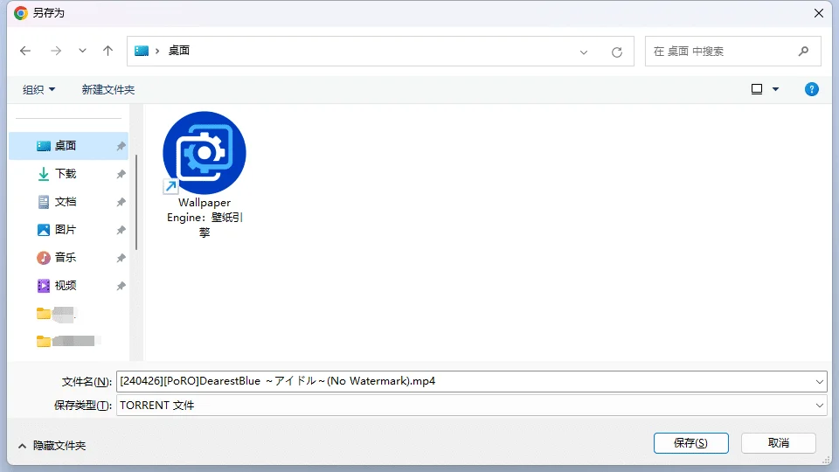Change view with the layout icon
839x472 pixels.
coord(757,89)
